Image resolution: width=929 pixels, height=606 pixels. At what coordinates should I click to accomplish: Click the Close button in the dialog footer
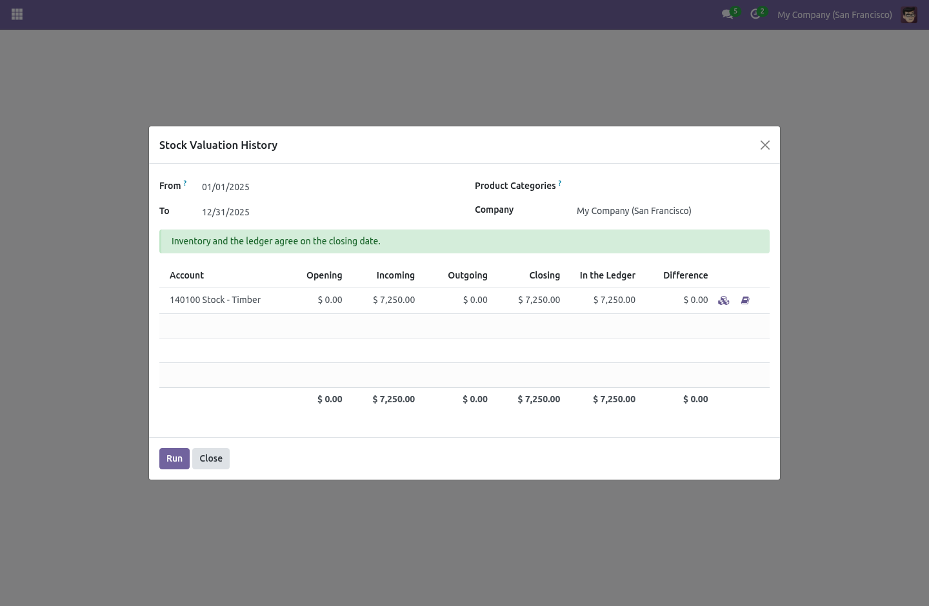[211, 458]
